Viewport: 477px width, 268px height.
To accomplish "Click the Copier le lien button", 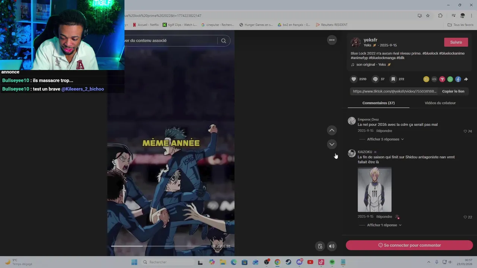I will pos(453,91).
